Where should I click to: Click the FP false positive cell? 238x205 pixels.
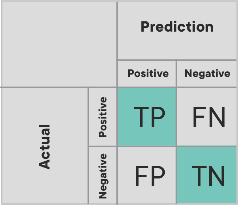tap(147, 175)
